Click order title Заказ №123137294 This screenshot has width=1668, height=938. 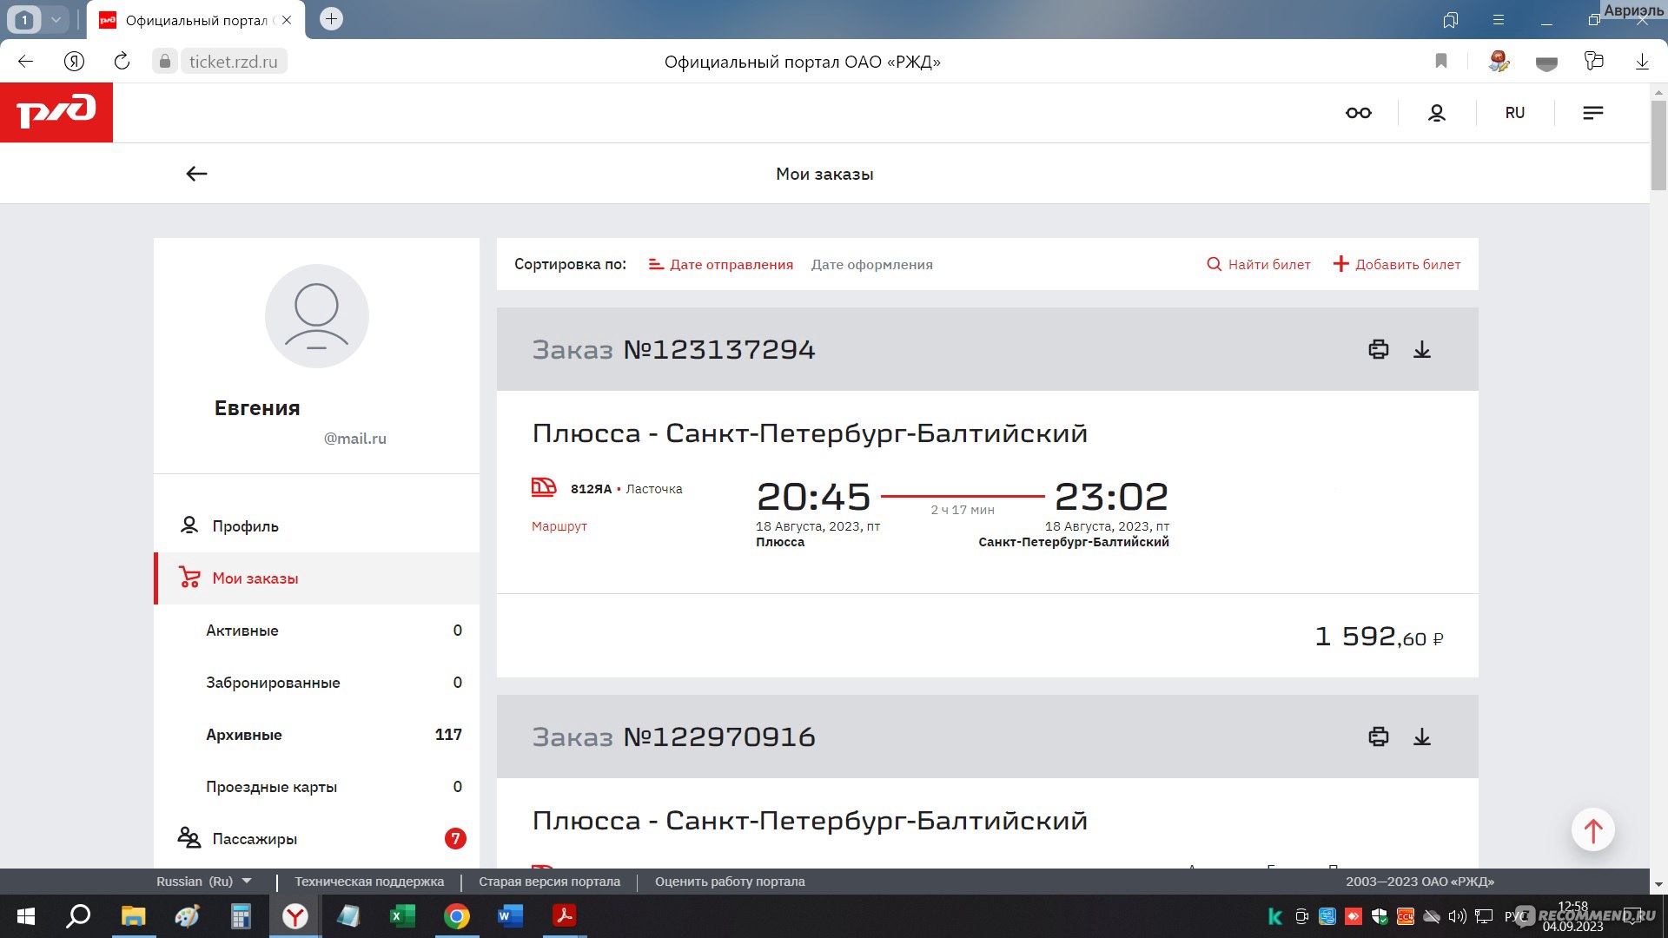tap(673, 349)
